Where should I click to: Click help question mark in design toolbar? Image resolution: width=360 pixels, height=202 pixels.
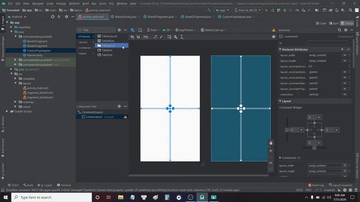274,37
